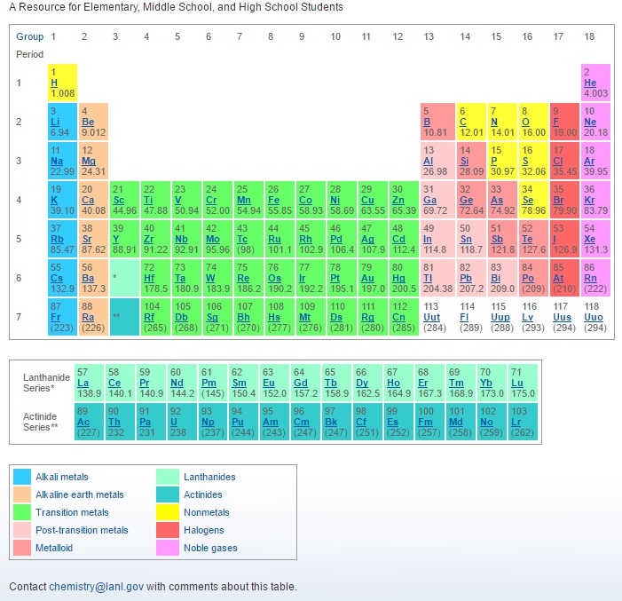Click the Lithium (Li) link

point(55,122)
